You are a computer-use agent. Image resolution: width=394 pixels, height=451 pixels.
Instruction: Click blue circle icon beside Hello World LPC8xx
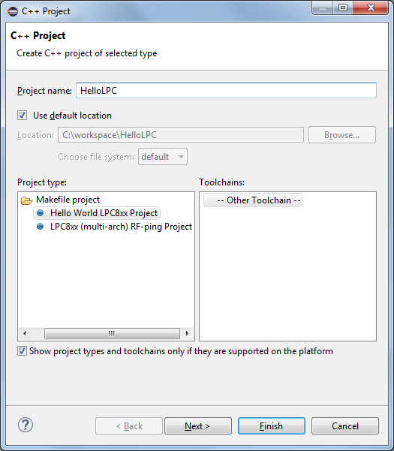point(41,213)
